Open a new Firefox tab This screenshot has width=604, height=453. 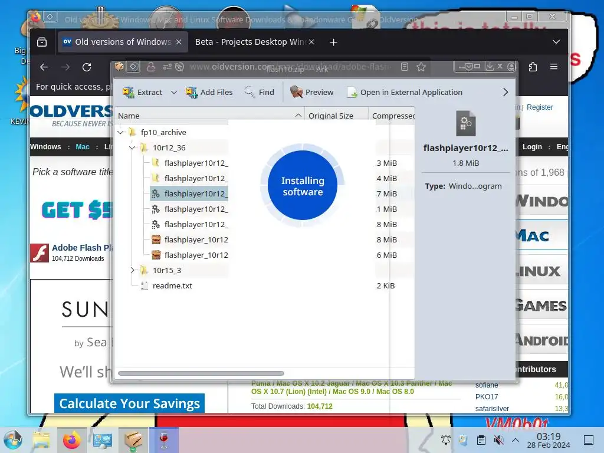[x=334, y=42]
